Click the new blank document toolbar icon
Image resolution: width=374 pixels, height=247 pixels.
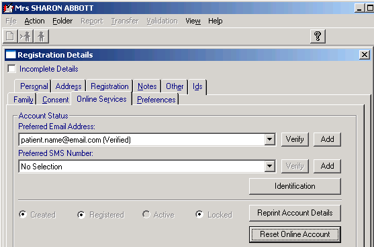[10, 36]
